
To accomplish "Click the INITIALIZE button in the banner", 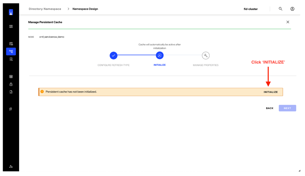I will [271, 92].
